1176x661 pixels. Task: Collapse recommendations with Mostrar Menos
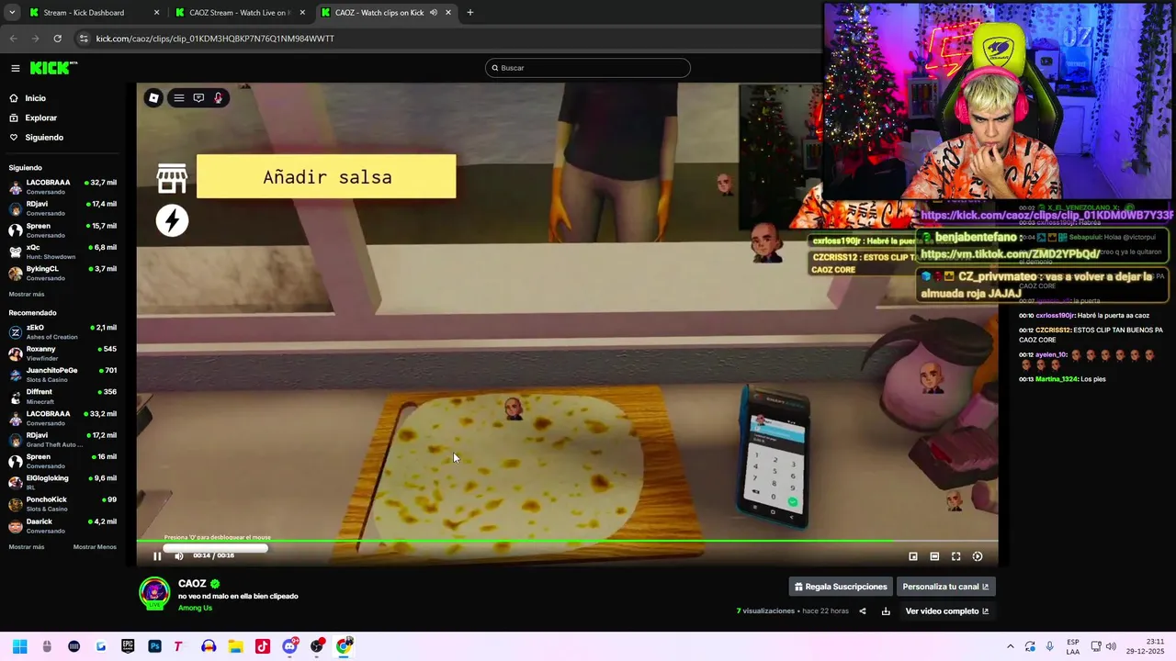pos(95,546)
